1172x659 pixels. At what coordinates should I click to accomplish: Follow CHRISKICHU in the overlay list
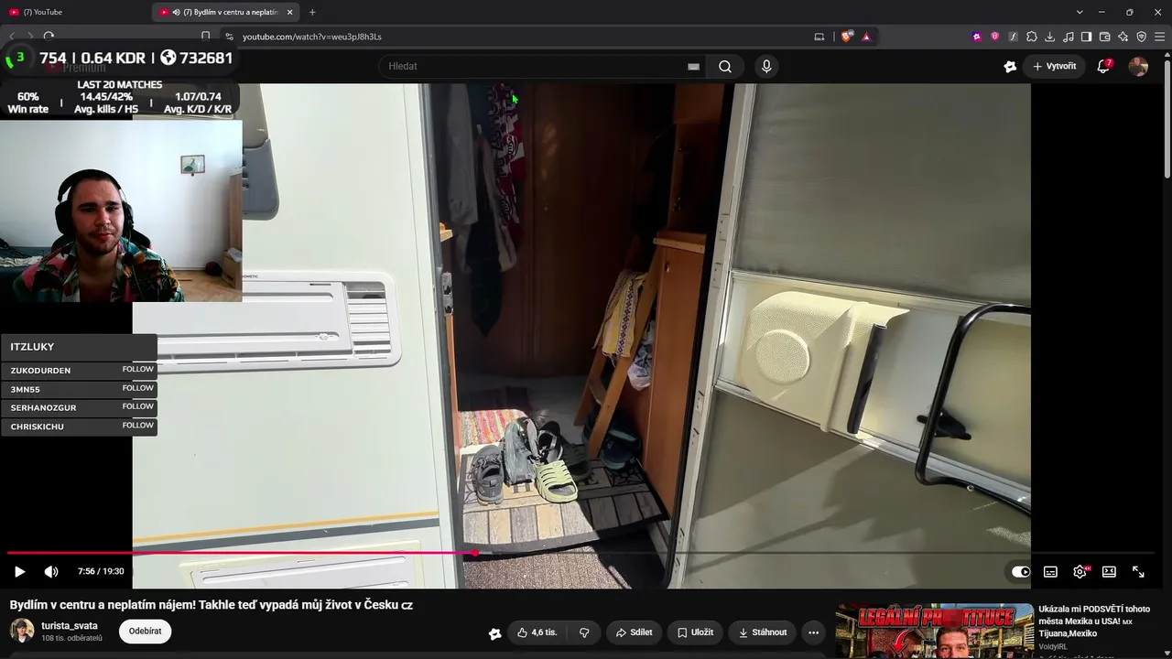137,426
